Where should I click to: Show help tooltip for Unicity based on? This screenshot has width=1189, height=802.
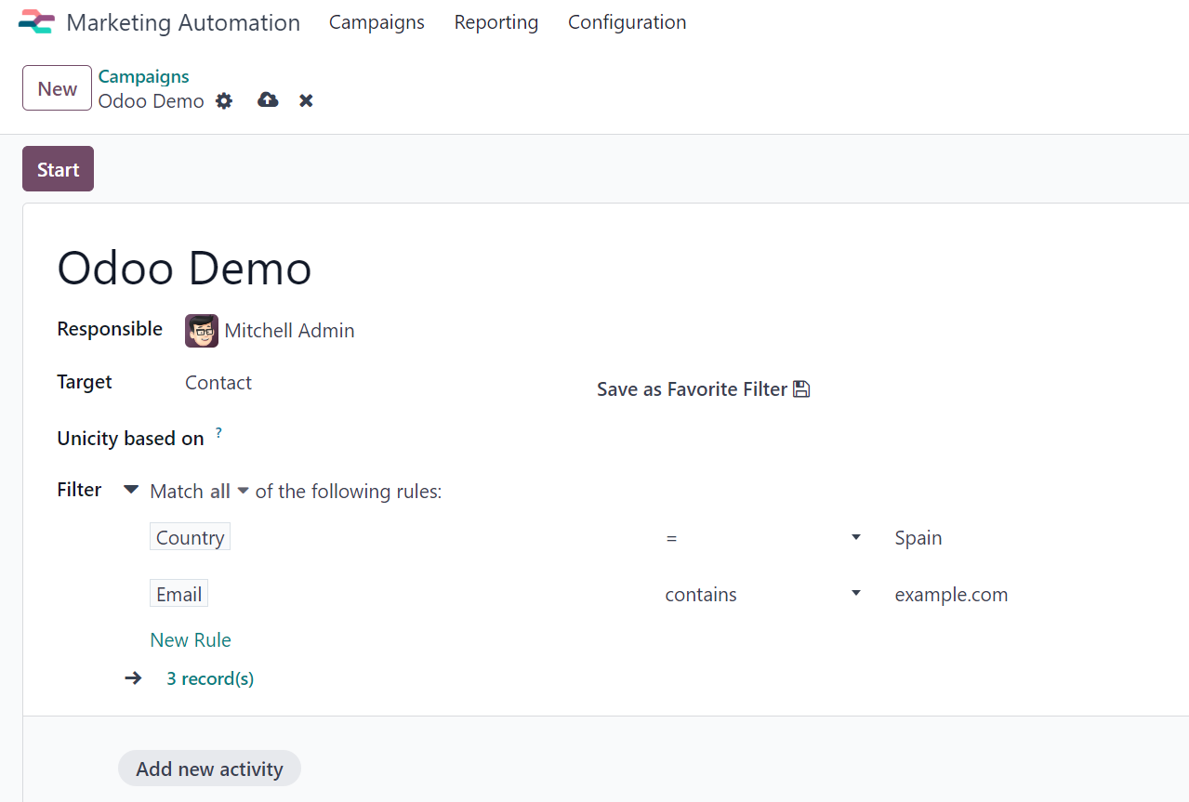[218, 433]
